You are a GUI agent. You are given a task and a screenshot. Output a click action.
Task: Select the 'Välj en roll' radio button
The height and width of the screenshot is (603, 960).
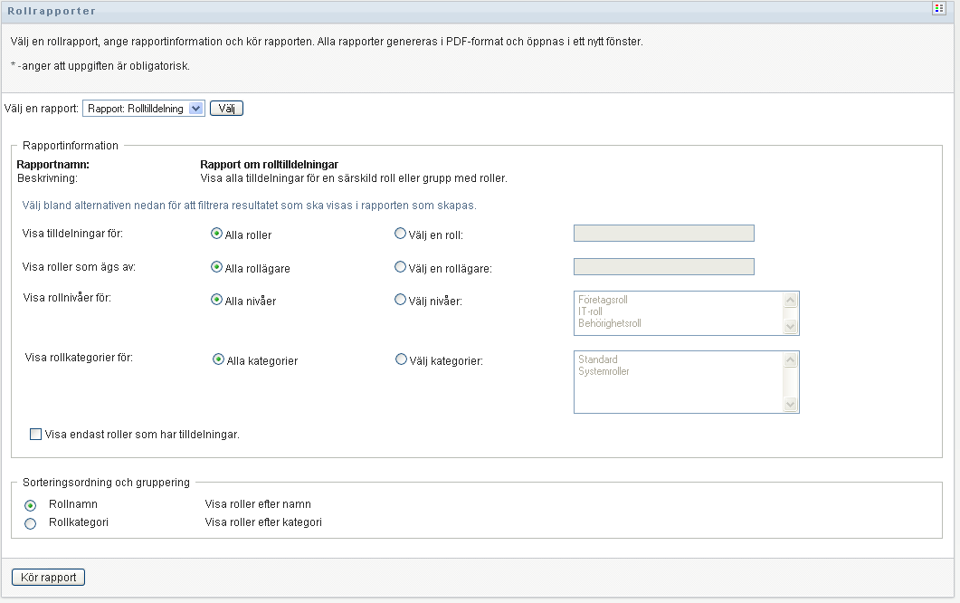click(401, 234)
